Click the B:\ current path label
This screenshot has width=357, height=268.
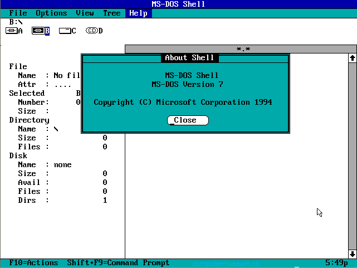16,22
